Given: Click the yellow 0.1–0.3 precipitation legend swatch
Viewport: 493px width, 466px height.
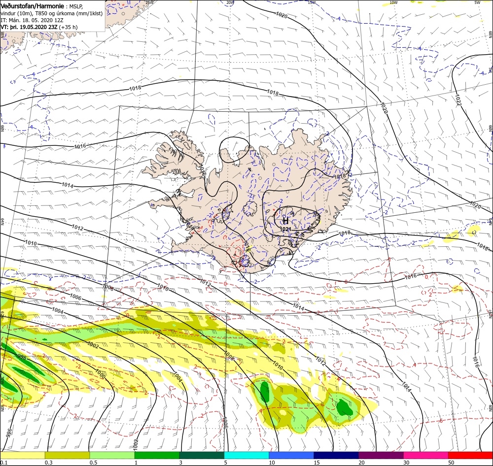Looking at the screenshot, I should [22, 455].
